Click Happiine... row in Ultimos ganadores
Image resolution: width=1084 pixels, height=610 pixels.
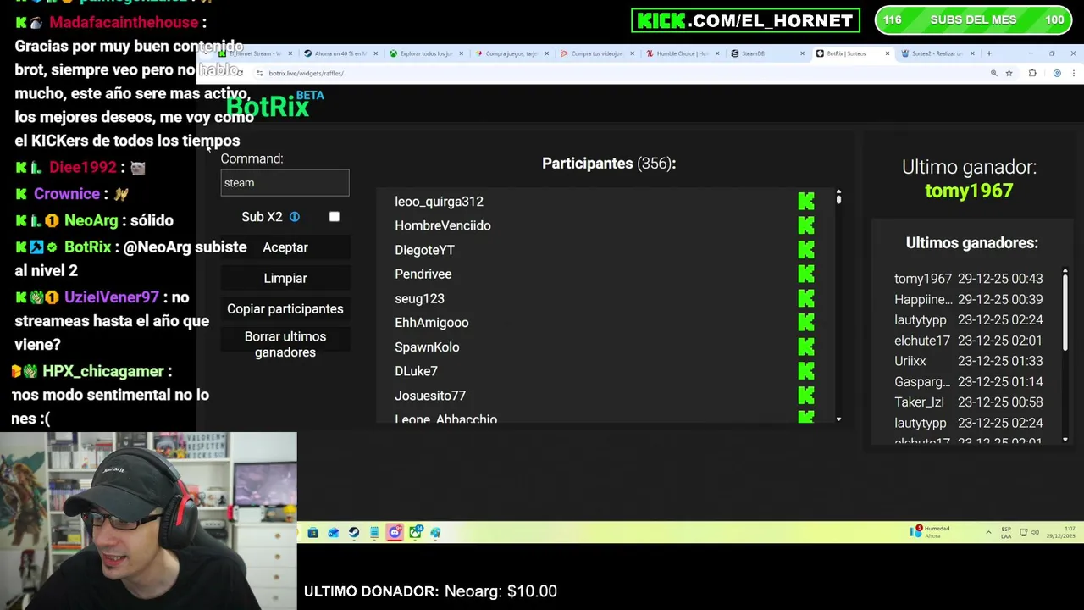pyautogui.click(x=969, y=299)
